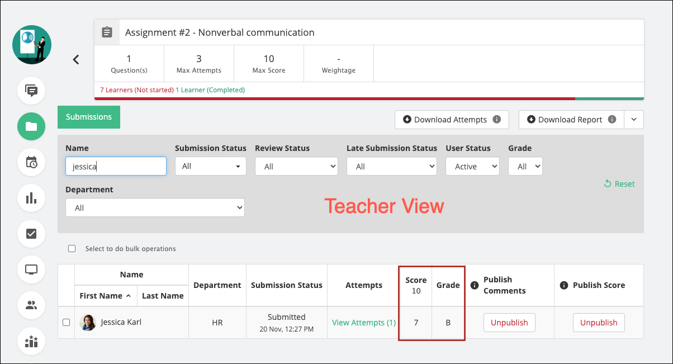Click the leaderboard stars sidebar icon
673x364 pixels.
click(x=31, y=341)
